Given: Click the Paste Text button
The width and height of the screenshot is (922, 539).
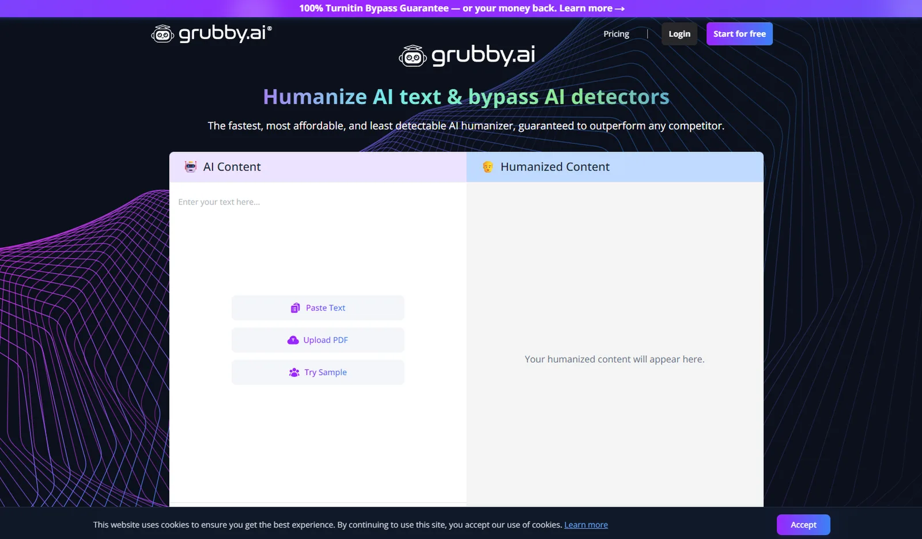Looking at the screenshot, I should point(318,308).
